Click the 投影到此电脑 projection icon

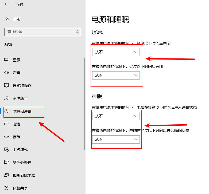(6, 175)
